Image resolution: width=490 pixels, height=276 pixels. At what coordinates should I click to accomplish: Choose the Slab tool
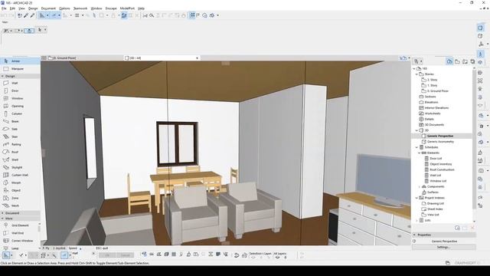(x=20, y=130)
